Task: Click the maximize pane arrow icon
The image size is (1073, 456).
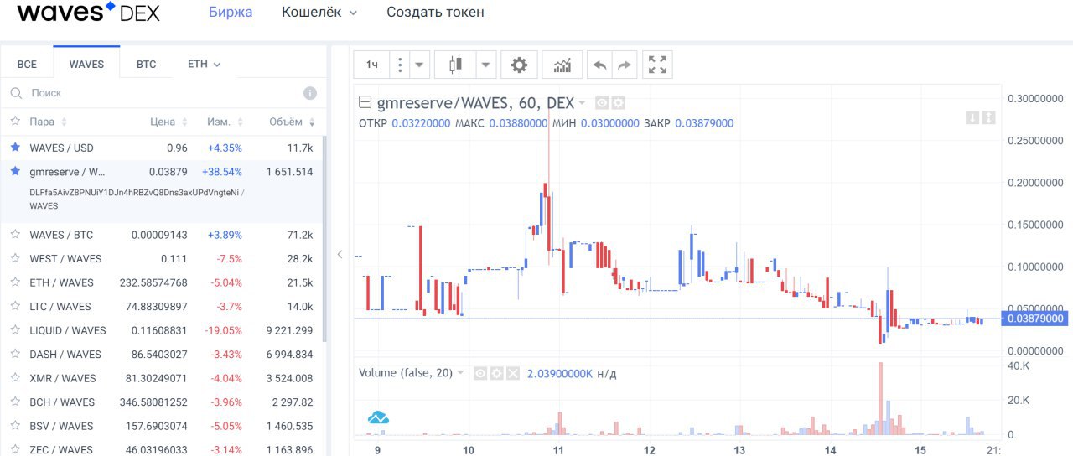Action: pos(988,117)
